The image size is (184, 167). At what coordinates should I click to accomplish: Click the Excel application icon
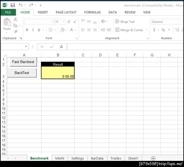(5, 5)
